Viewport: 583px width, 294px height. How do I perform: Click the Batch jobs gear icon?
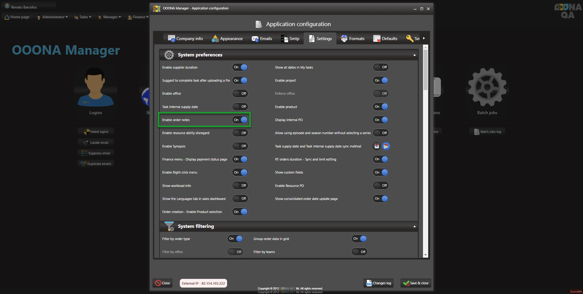tap(487, 87)
